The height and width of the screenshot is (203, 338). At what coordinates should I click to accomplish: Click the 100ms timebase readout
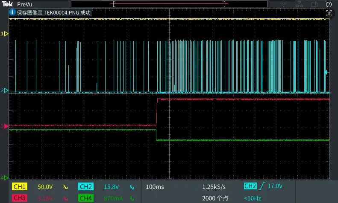(x=155, y=187)
